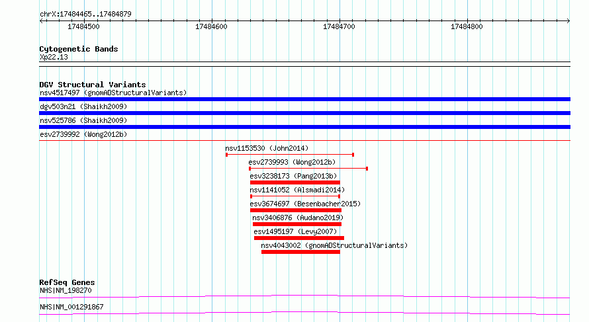Open the nsv3406876 (Audano2019) variant label
The image size is (589, 322).
(x=298, y=218)
